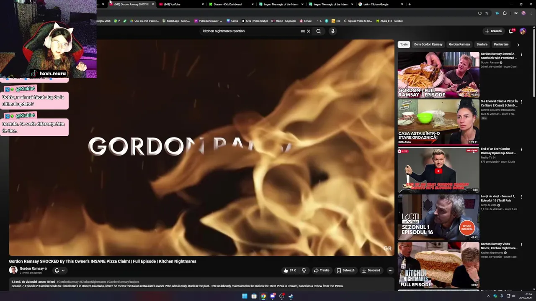Select the Gordon Ramsay filter chip
536x301 pixels.
click(459, 44)
